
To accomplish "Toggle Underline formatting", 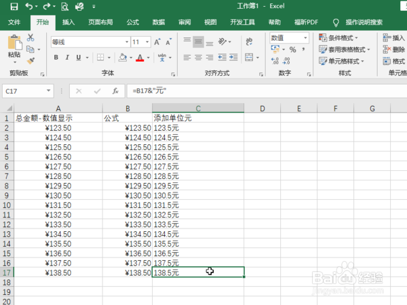I will coord(79,58).
